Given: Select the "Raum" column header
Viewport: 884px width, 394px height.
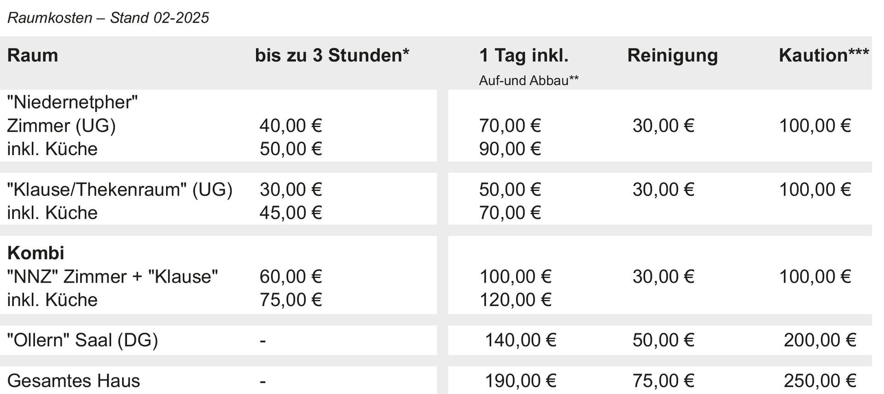Looking at the screenshot, I should [33, 56].
